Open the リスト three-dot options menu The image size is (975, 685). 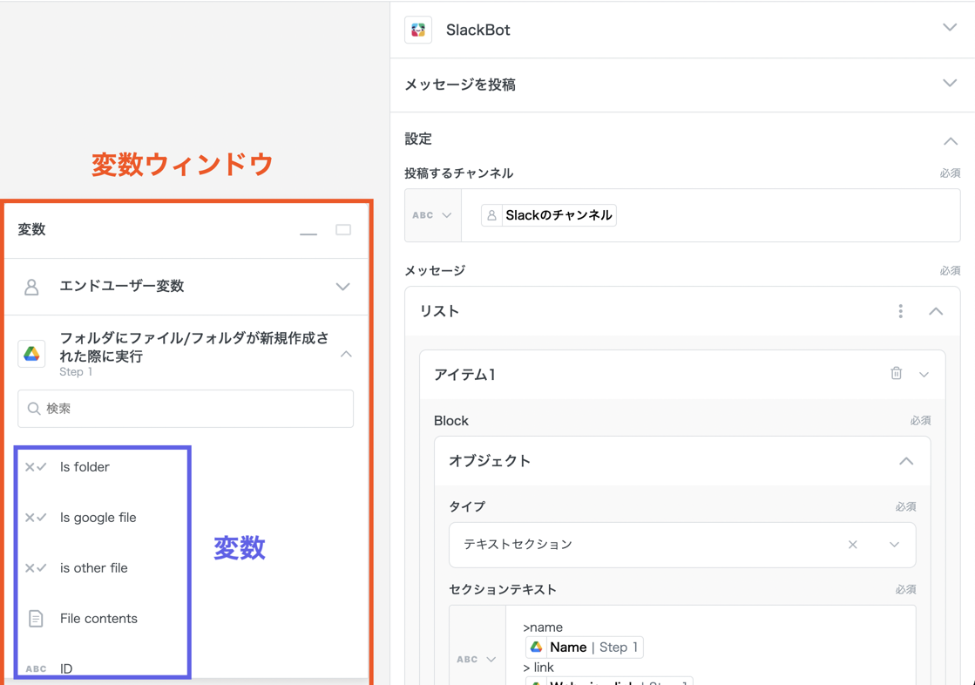click(x=900, y=311)
